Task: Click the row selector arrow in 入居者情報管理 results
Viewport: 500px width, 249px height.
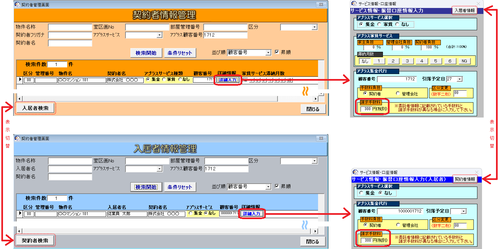Action: point(20,213)
